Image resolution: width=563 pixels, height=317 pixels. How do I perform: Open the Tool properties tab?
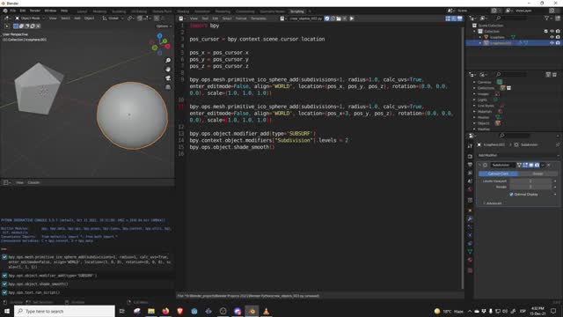470,146
